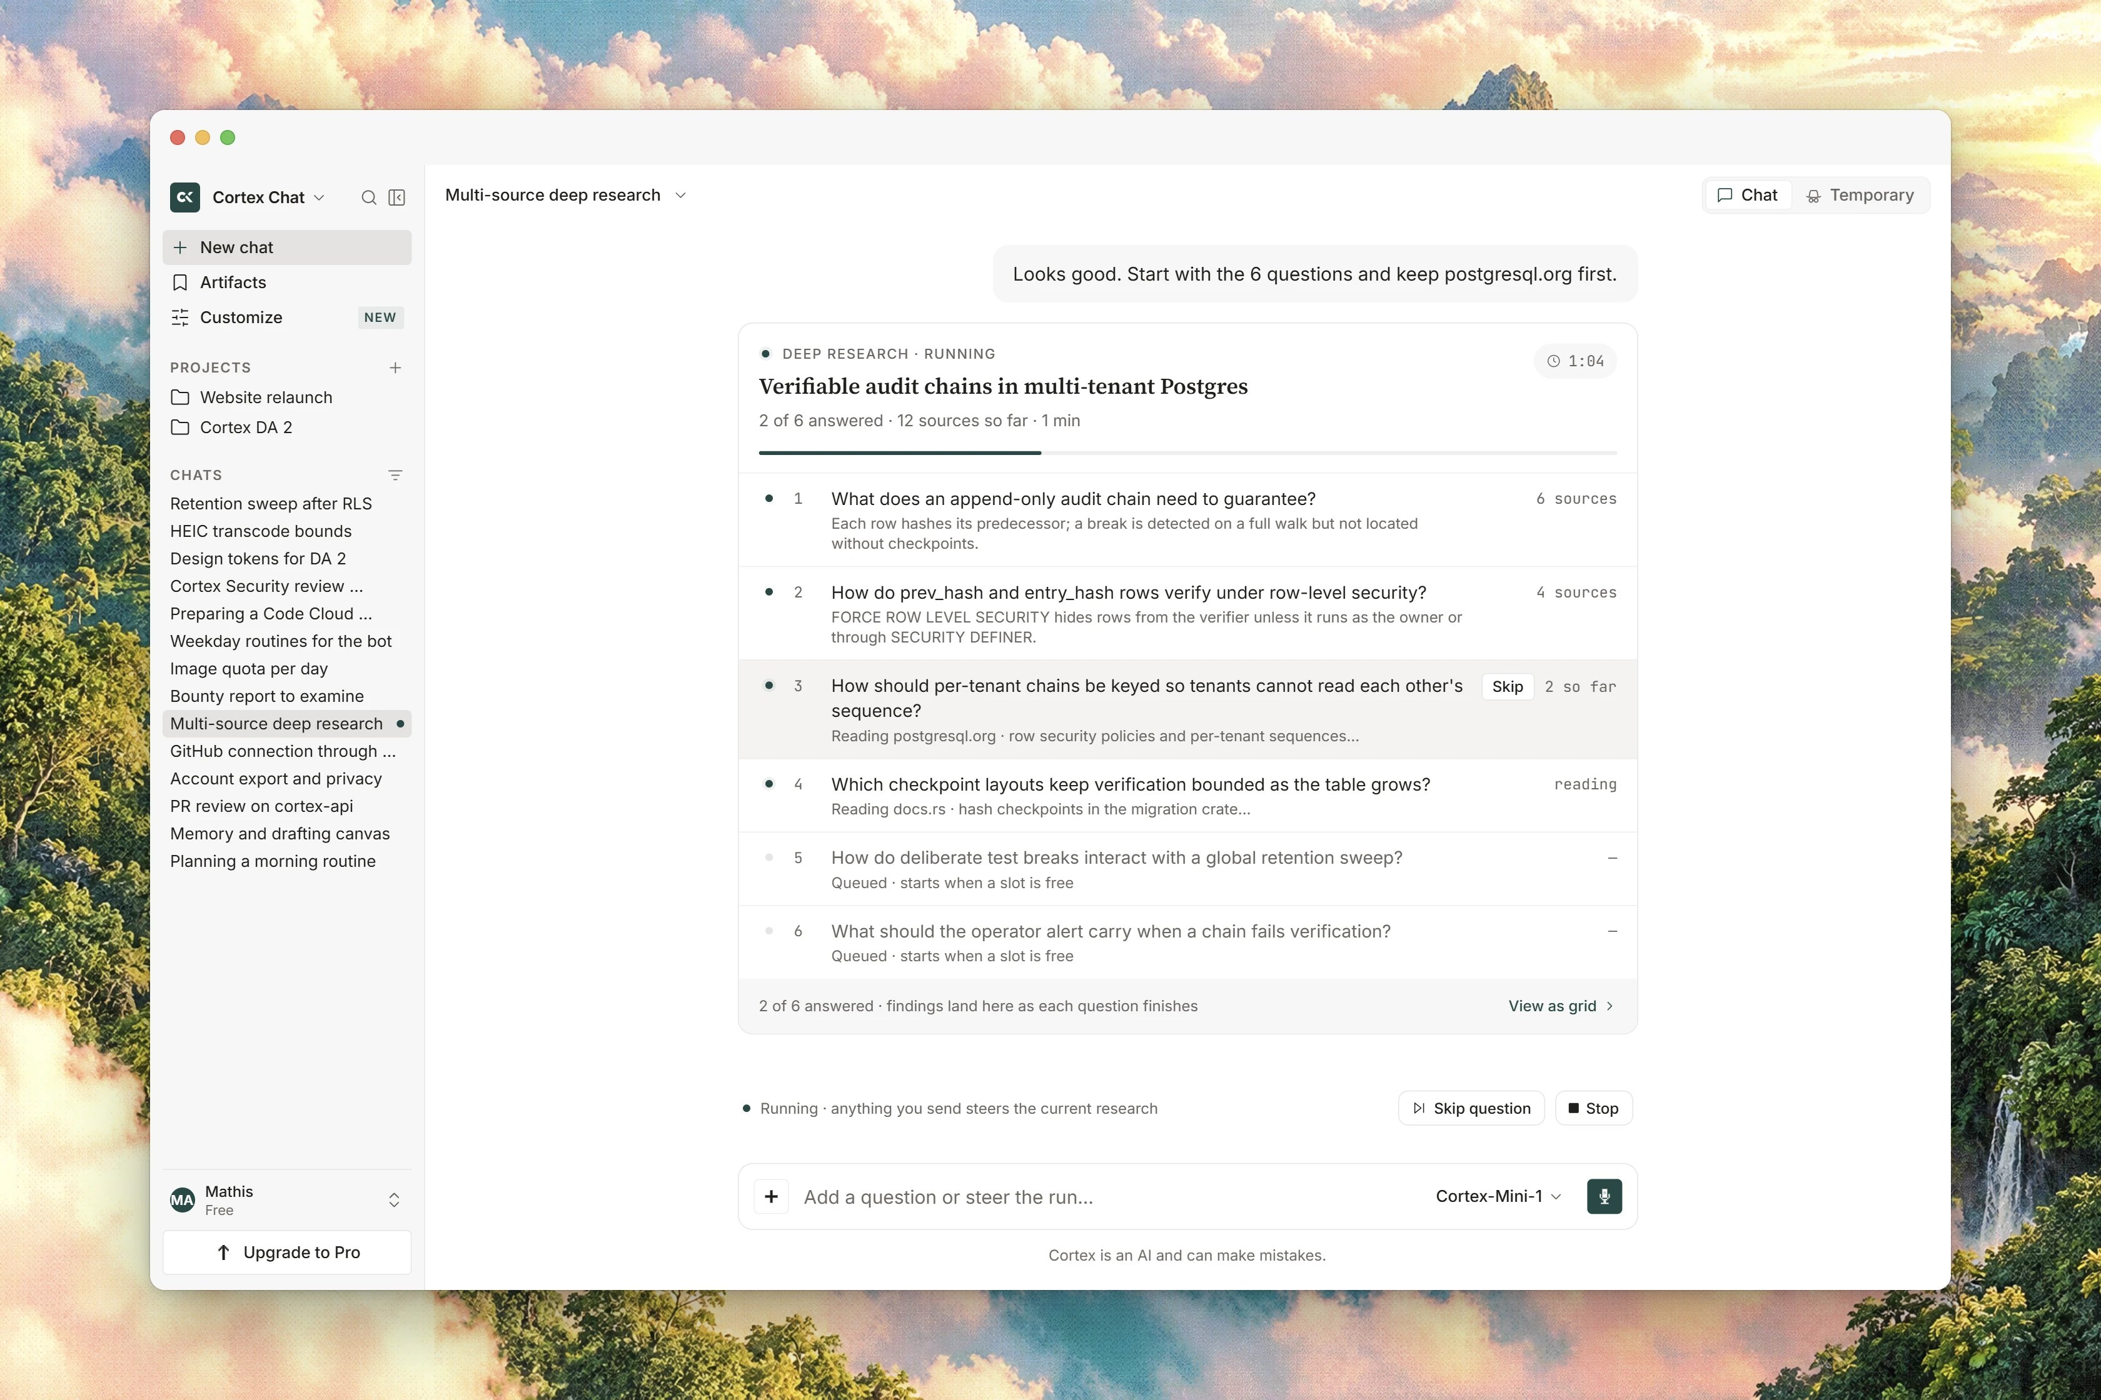Stop the running research
The height and width of the screenshot is (1400, 2101).
tap(1594, 1108)
